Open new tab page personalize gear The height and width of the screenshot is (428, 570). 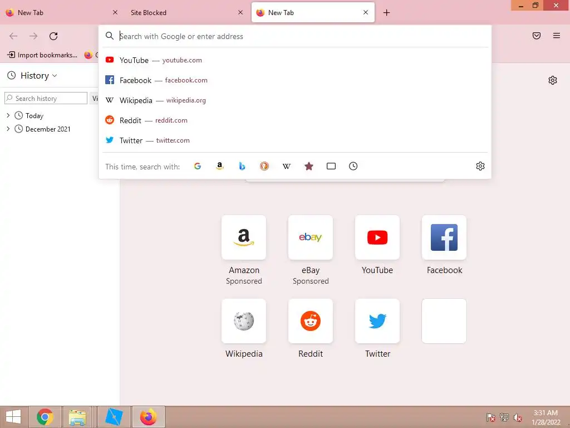[x=553, y=80]
